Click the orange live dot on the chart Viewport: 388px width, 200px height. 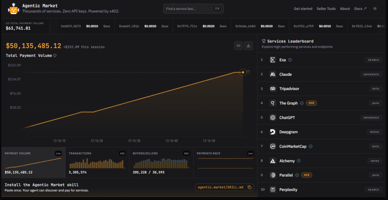click(243, 72)
